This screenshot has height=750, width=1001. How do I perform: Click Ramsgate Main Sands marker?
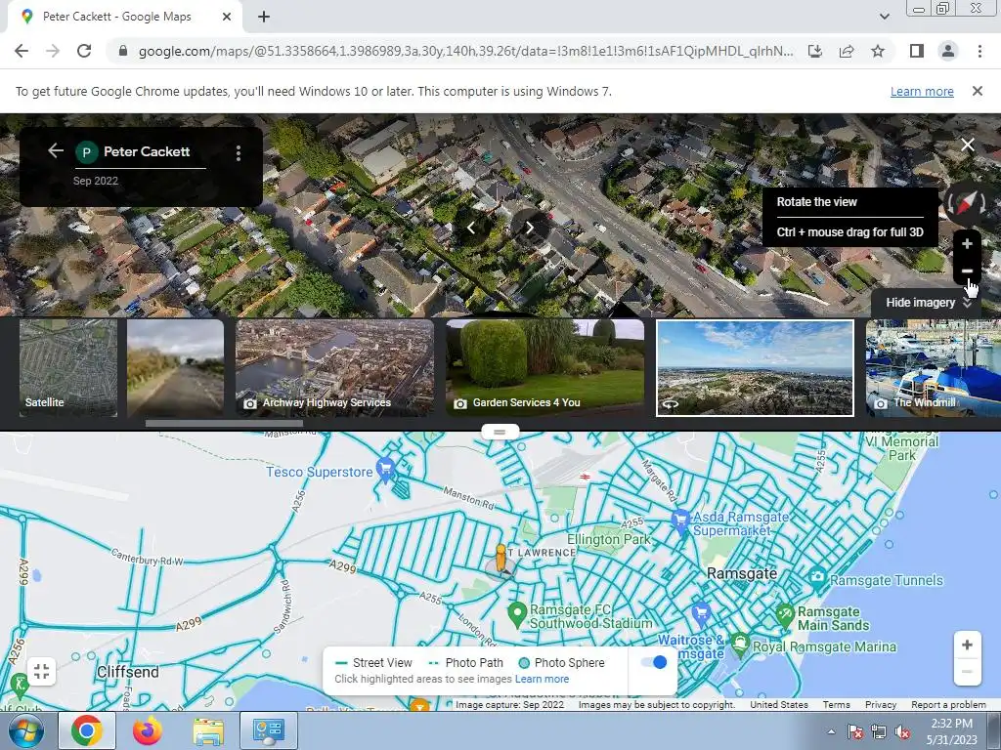point(785,615)
